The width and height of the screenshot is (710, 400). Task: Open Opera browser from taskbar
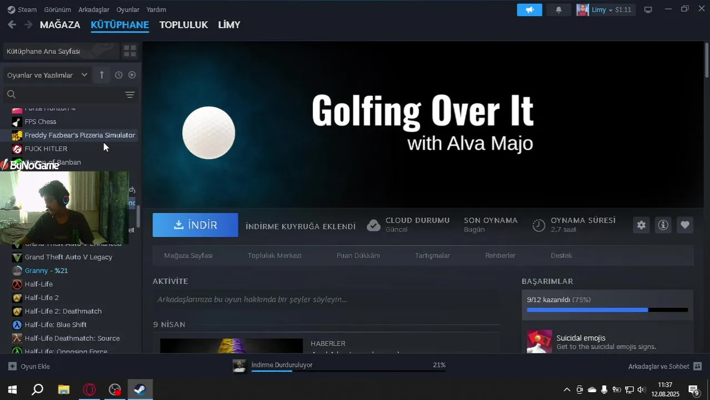coord(89,389)
